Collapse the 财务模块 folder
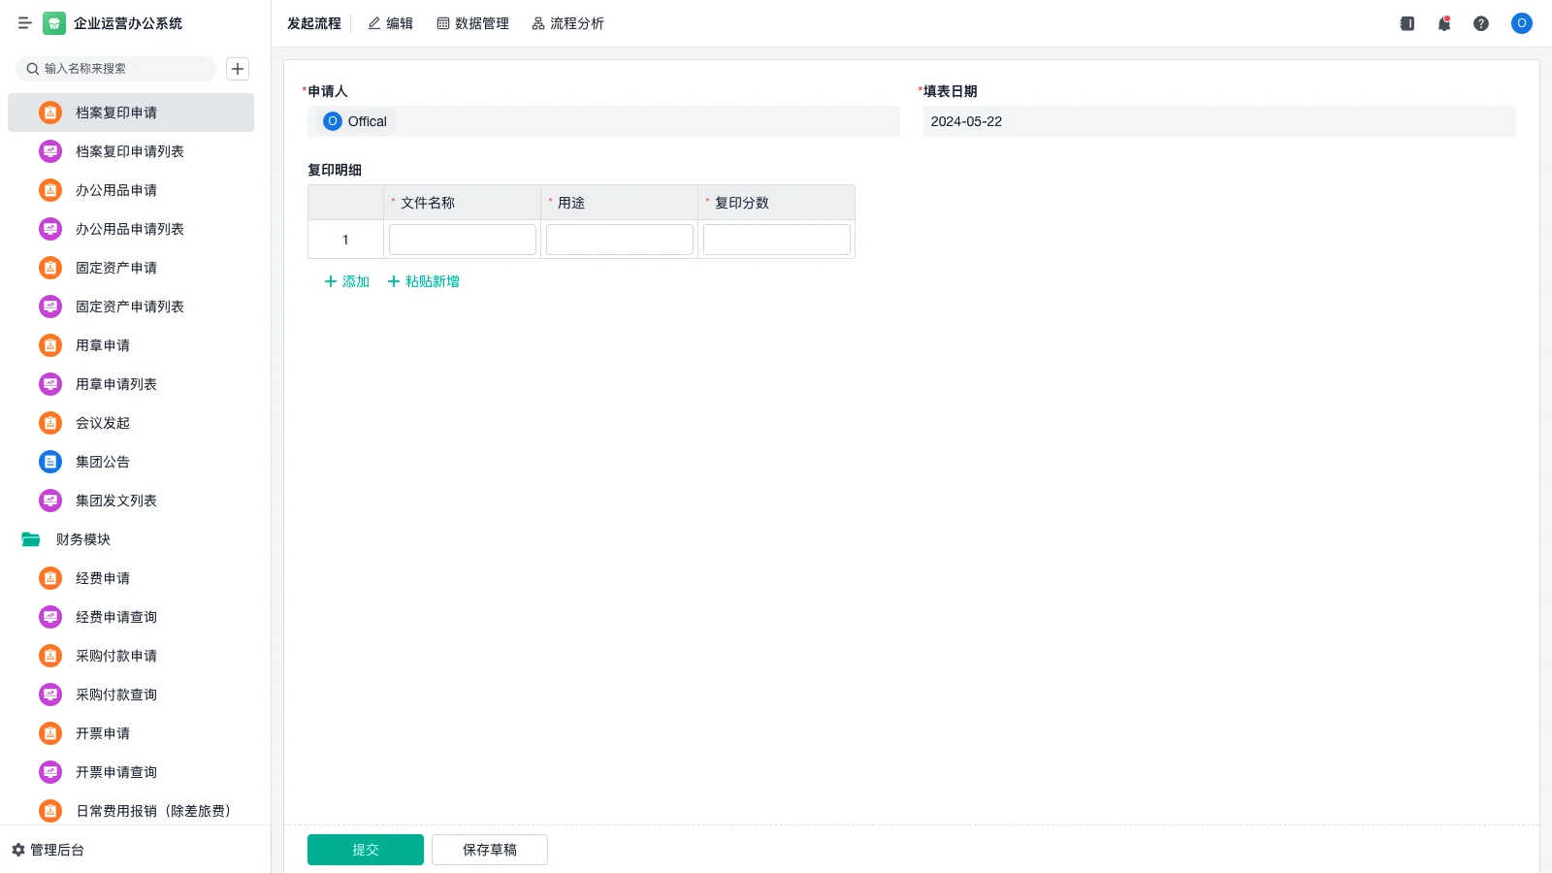The height and width of the screenshot is (873, 1552). 30,539
